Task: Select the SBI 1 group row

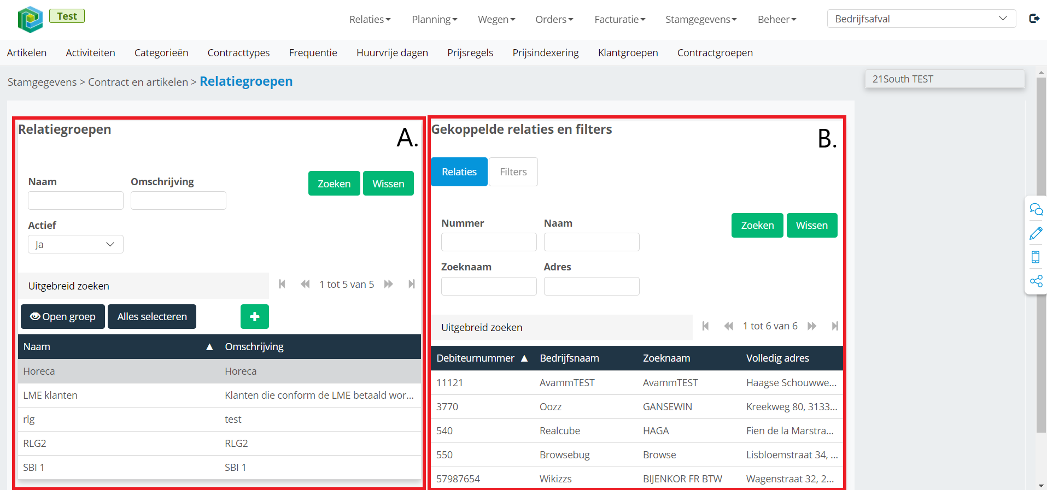Action: point(219,467)
